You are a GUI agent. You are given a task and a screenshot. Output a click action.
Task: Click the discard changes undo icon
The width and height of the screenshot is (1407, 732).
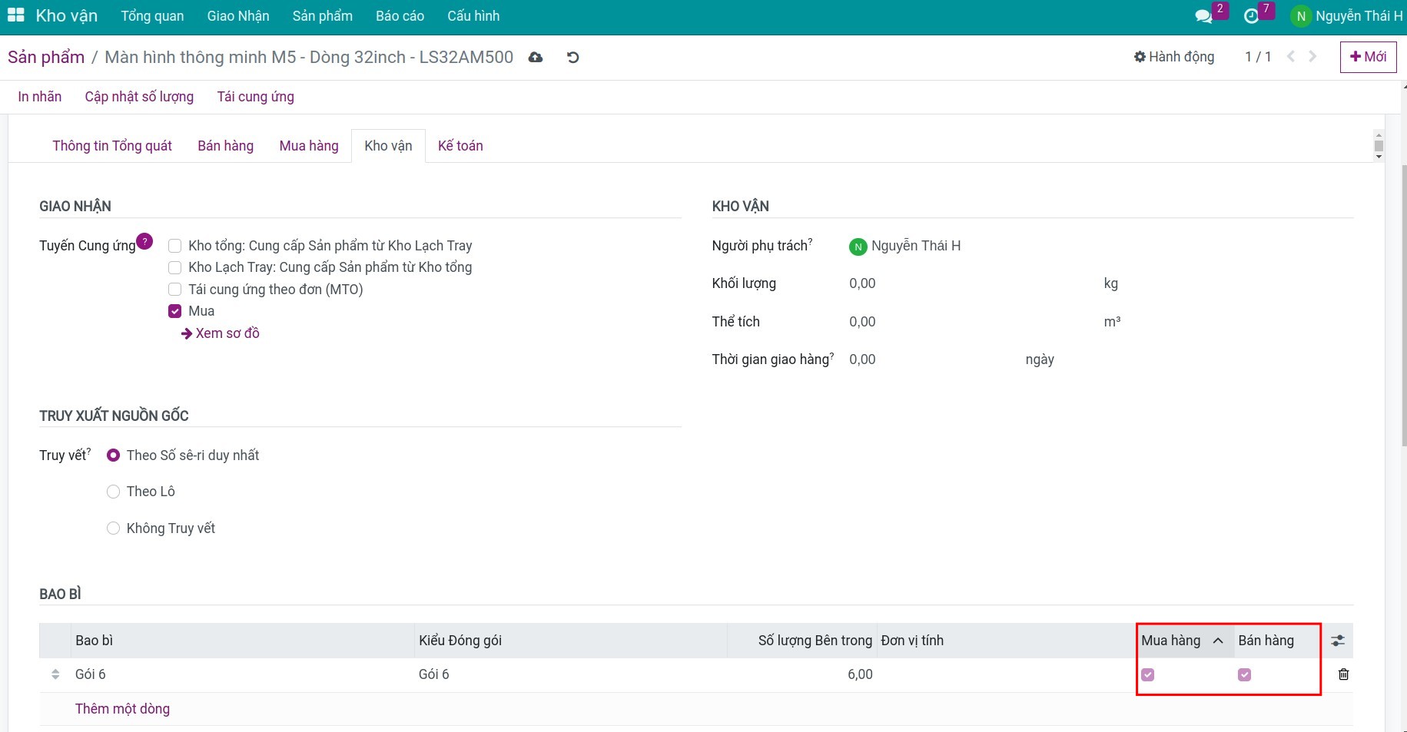572,58
